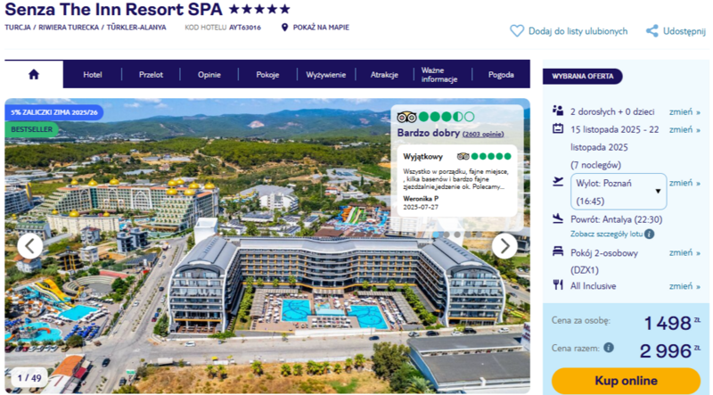This screenshot has height=395, width=713.
Task: Open the Wyżywienie tab
Action: click(325, 75)
